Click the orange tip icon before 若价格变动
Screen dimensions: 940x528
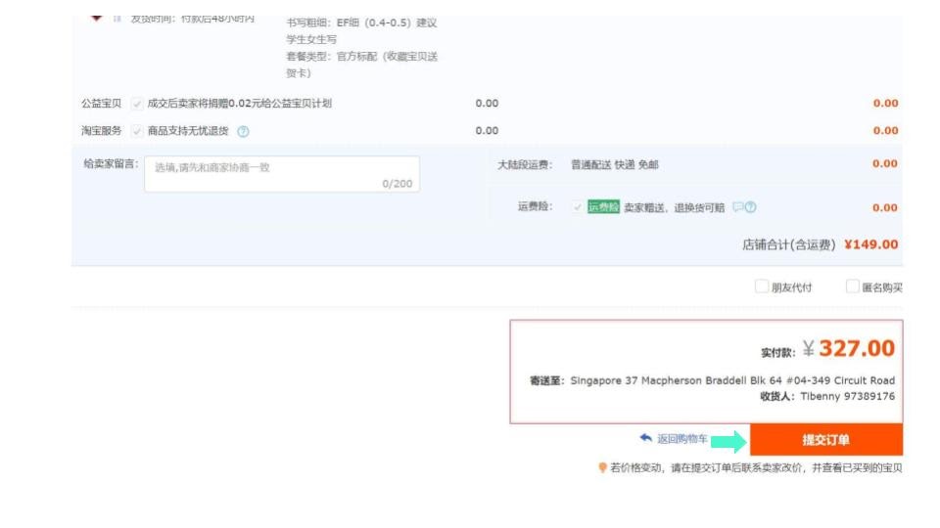[x=602, y=468]
